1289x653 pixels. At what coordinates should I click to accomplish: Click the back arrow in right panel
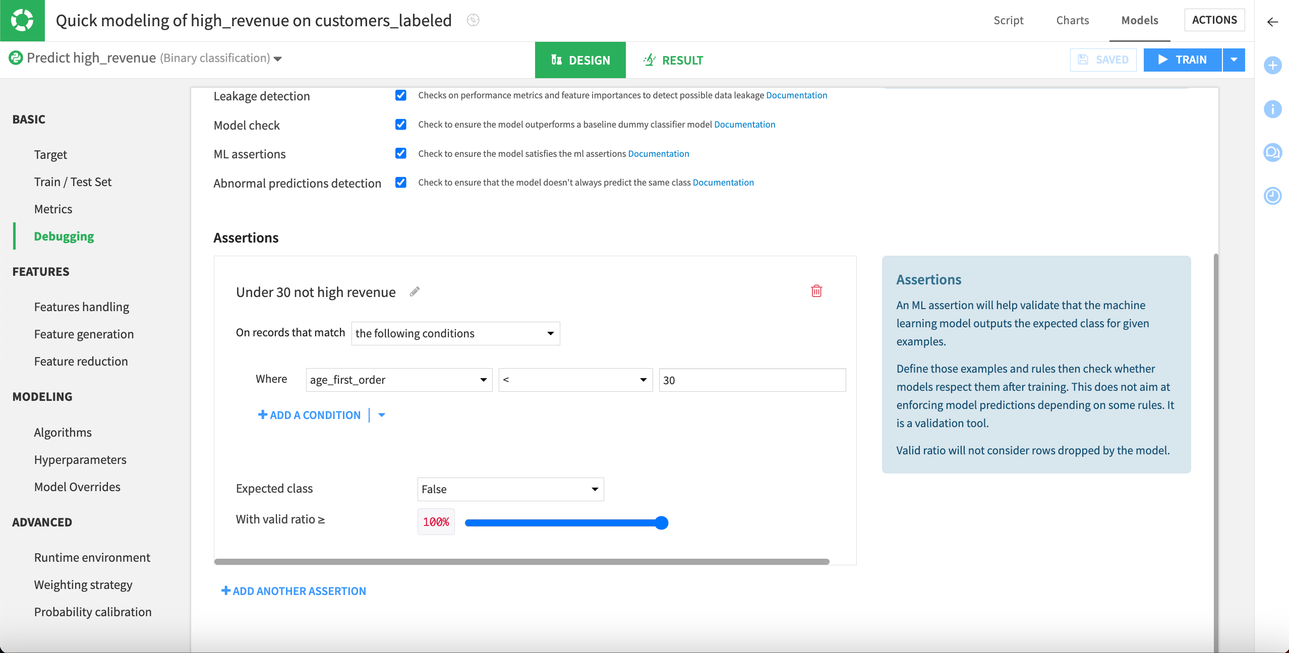tap(1272, 22)
